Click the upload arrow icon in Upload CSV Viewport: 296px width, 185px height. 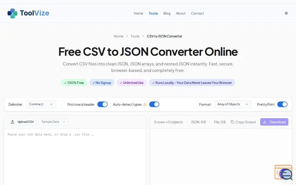[x=13, y=122]
